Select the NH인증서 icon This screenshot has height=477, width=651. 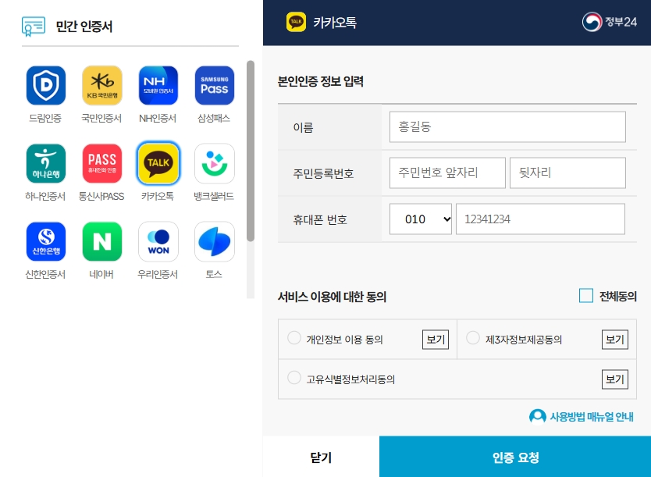tap(158, 84)
